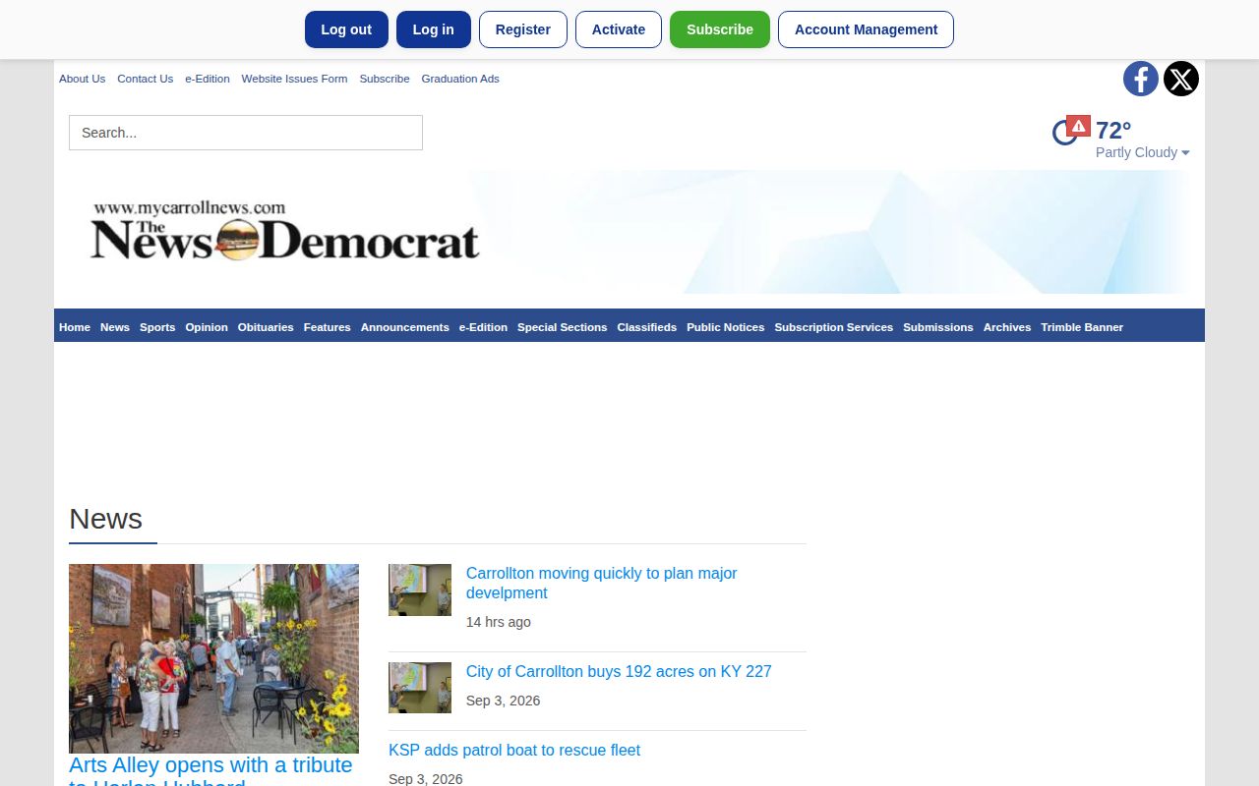The image size is (1259, 786).
Task: Open the Website Issues Form link
Action: [x=294, y=79]
